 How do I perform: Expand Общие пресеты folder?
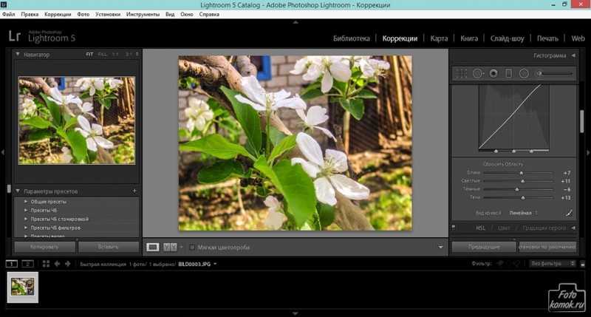click(x=26, y=202)
